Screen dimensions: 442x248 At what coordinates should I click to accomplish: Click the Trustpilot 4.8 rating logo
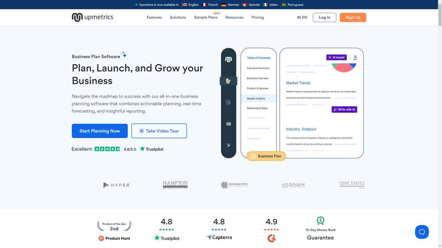[x=167, y=238]
